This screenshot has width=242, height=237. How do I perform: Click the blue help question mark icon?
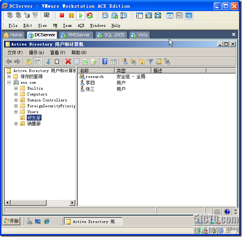point(105,62)
